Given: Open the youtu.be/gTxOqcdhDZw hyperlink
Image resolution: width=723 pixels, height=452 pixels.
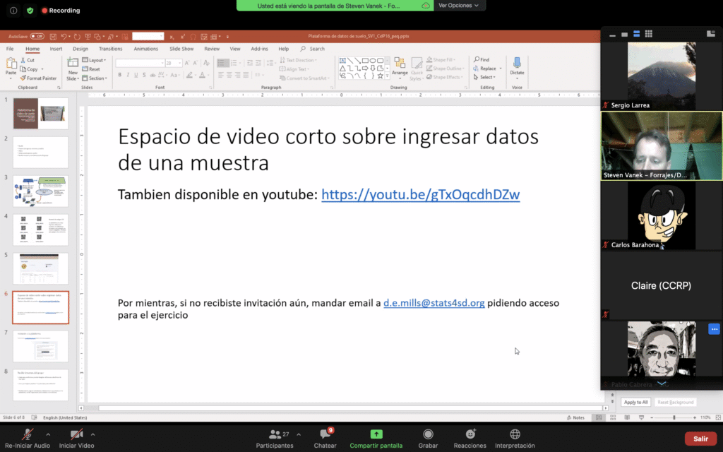Looking at the screenshot, I should coord(420,195).
